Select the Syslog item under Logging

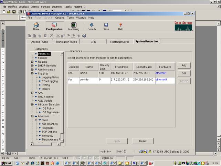click(x=46, y=85)
